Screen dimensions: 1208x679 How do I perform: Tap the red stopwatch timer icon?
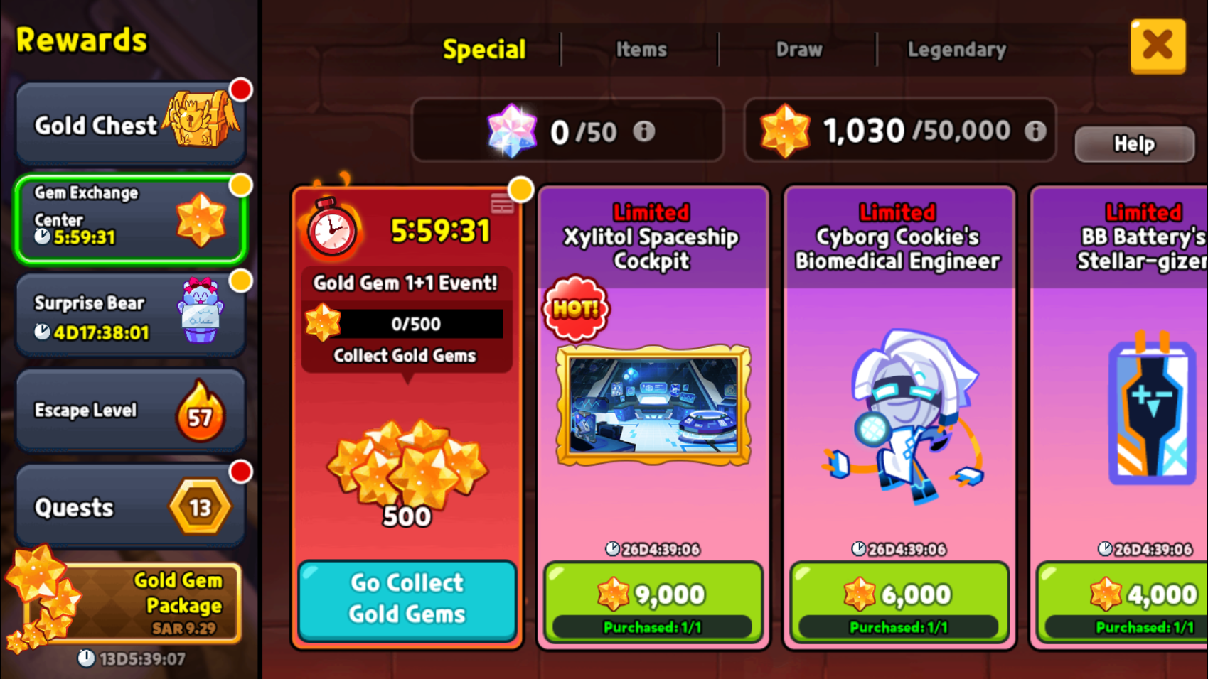tap(331, 228)
